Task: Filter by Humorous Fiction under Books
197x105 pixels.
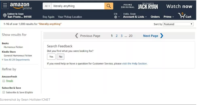Action: tap(13, 47)
